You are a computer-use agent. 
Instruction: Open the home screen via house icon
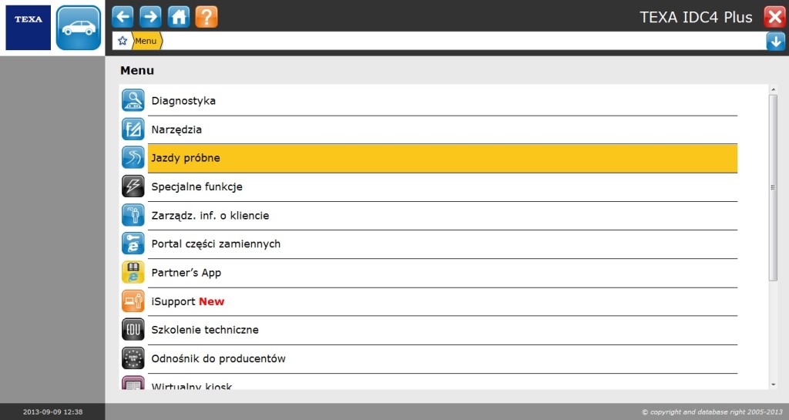(179, 17)
